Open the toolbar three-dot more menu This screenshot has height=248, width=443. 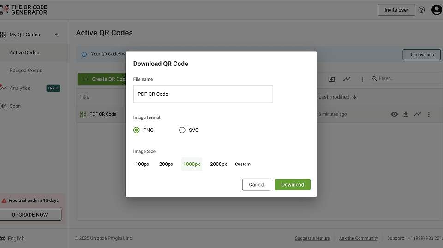tap(362, 79)
